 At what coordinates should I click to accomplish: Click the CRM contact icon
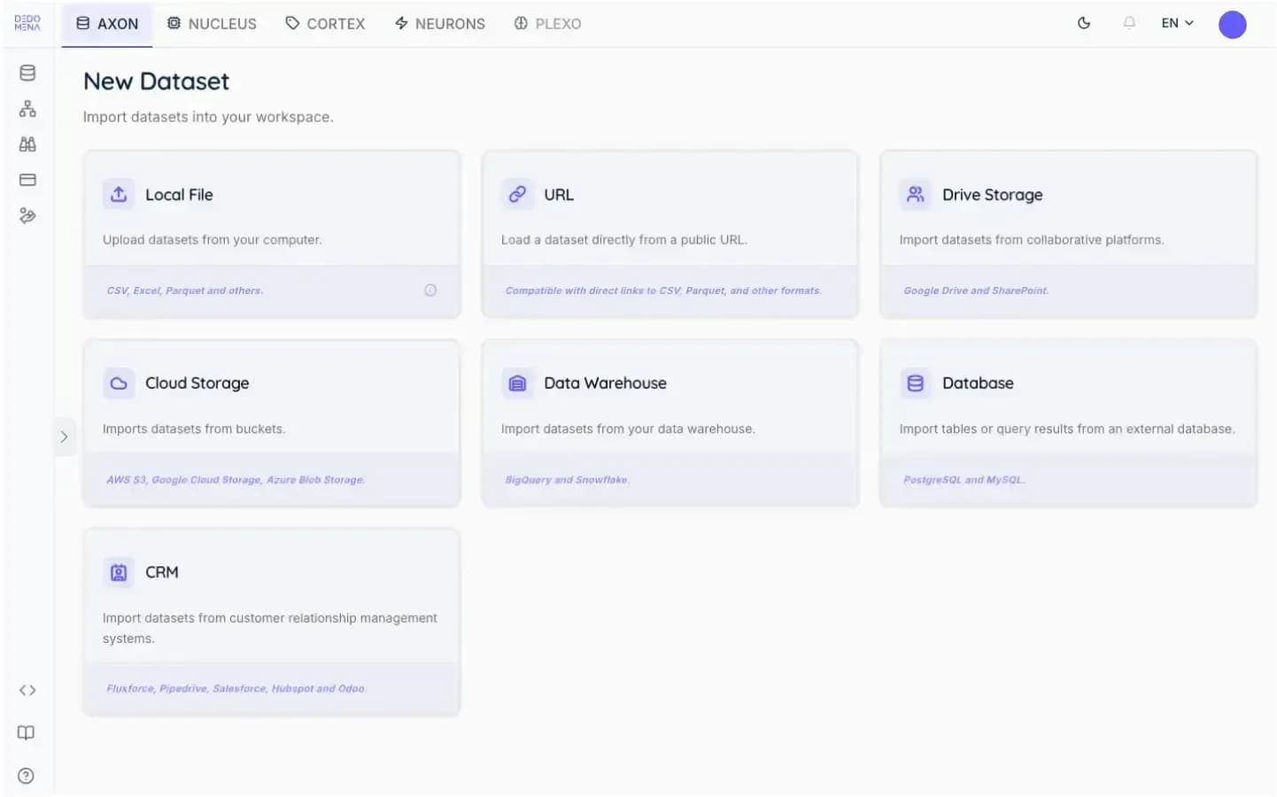click(x=119, y=573)
